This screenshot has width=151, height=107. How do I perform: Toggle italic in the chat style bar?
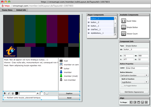coord(9,93)
